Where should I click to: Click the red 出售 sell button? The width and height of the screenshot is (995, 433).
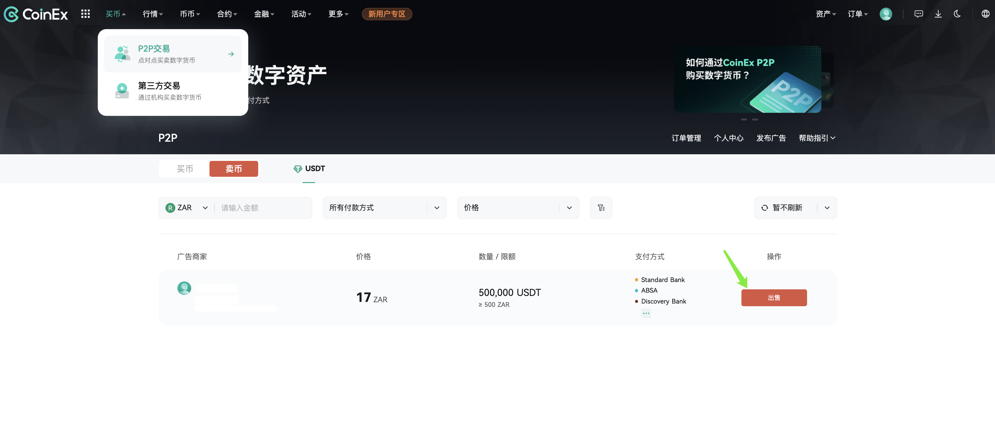point(774,298)
